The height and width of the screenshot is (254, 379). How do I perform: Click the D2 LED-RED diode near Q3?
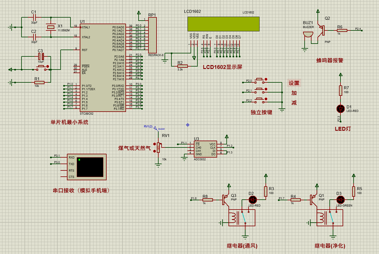(252, 200)
